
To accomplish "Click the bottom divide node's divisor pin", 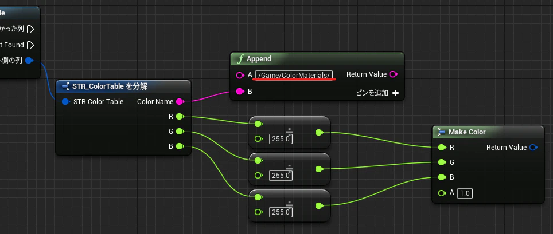I will point(258,212).
